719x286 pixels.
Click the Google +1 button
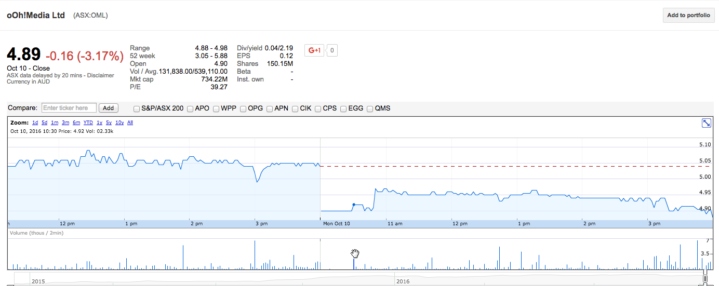pyautogui.click(x=314, y=50)
